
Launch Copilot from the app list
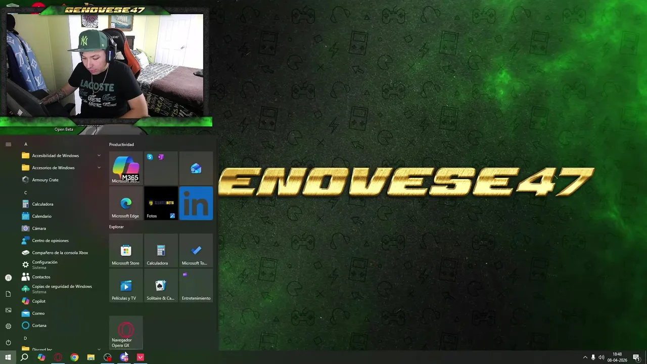point(61,301)
